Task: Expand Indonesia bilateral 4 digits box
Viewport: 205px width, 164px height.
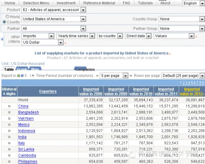Action: [9, 130]
